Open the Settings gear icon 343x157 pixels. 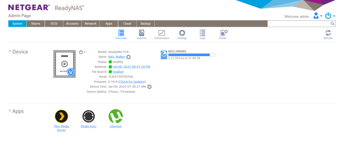(x=182, y=33)
